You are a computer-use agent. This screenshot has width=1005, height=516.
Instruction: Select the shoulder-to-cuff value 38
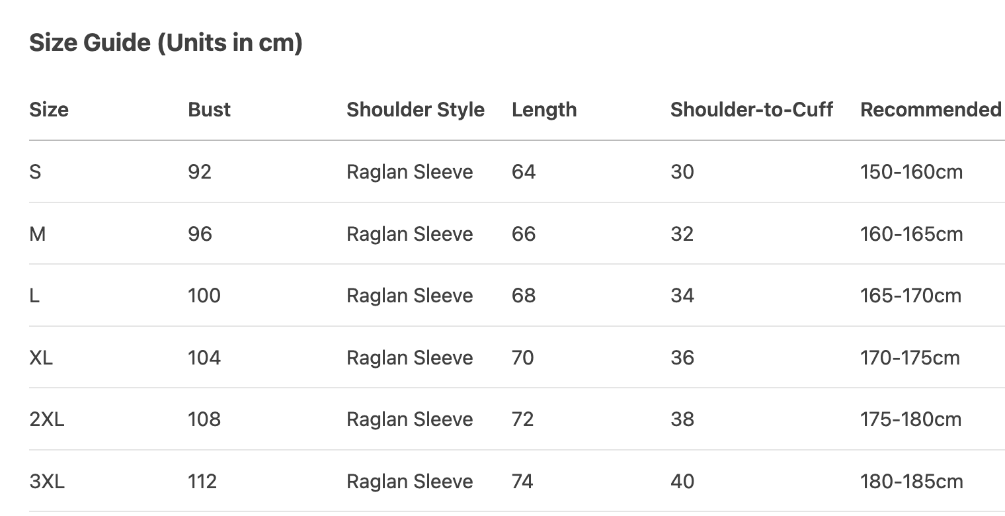[x=682, y=419]
